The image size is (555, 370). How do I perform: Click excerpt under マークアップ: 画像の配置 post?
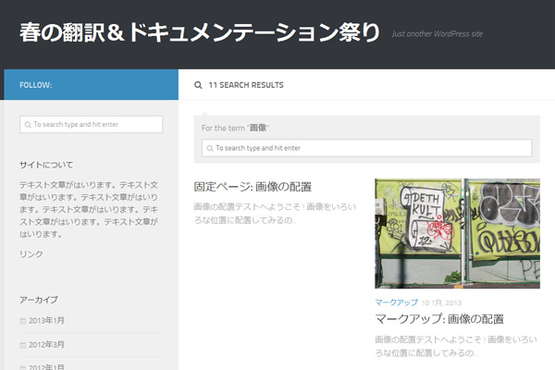pyautogui.click(x=456, y=346)
